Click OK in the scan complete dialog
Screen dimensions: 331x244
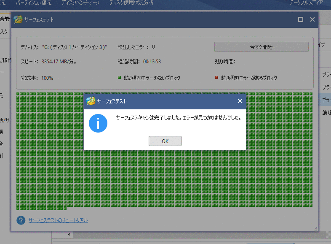(165, 141)
